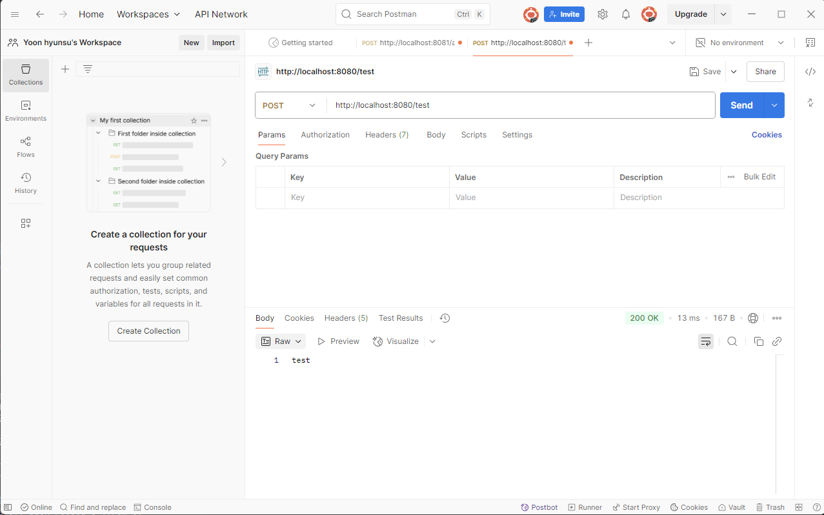The width and height of the screenshot is (824, 515).
Task: Open the response three-dots menu
Action: pos(777,318)
